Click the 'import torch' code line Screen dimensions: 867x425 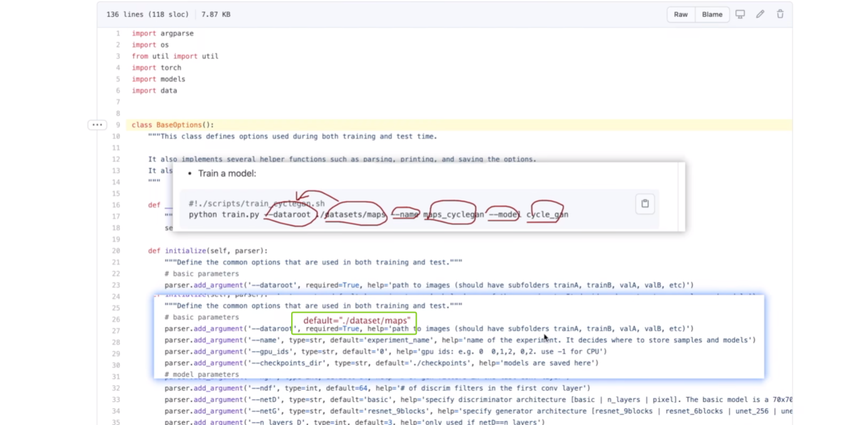coord(156,68)
